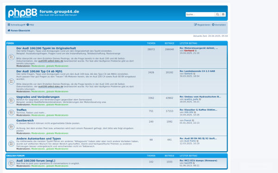The width and height of the screenshot is (278, 173).
Task: Open last post Re: Audi 80 B4 NG Bj 92 läuft...
Action: [x=198, y=138]
